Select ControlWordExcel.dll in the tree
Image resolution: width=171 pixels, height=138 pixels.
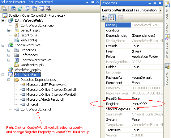(36, 109)
